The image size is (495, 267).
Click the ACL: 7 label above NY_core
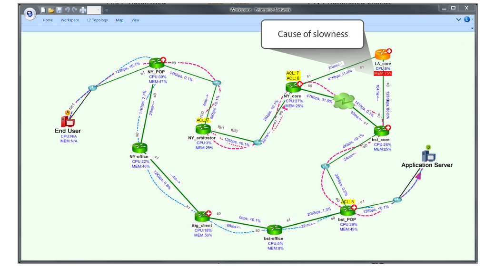293,73
